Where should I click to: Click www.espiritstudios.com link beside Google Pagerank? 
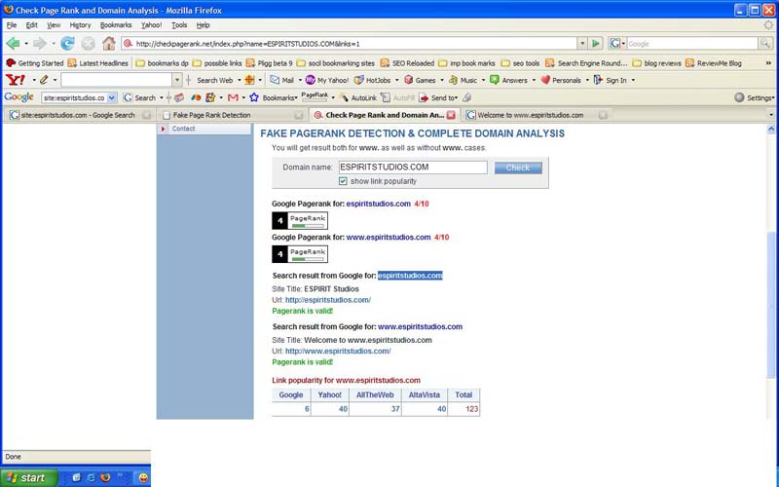pos(389,238)
